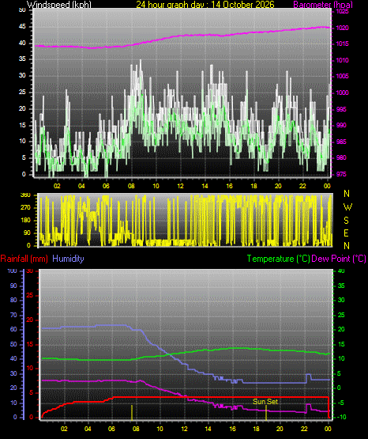Click the Temperature (°C) legend label
Screen dimensions: 368x439
(x=278, y=259)
